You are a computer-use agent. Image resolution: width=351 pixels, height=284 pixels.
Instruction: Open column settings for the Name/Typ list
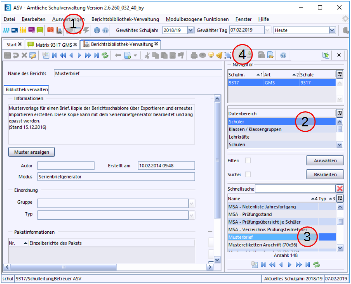click(340, 198)
